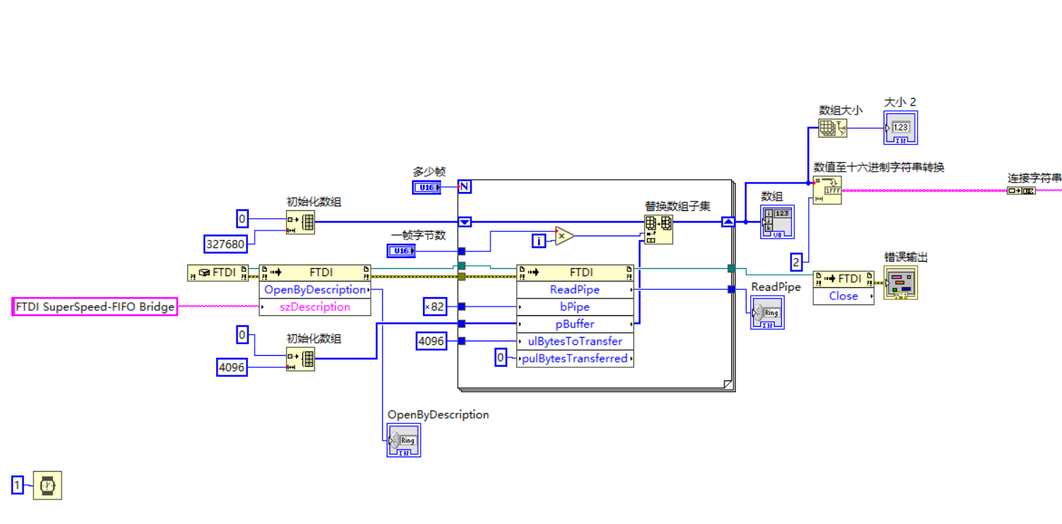Select the pBuffer parameter row
1062x524 pixels.
tap(575, 324)
